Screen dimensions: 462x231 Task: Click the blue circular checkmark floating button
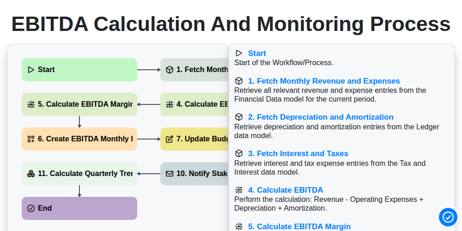pyautogui.click(x=448, y=217)
